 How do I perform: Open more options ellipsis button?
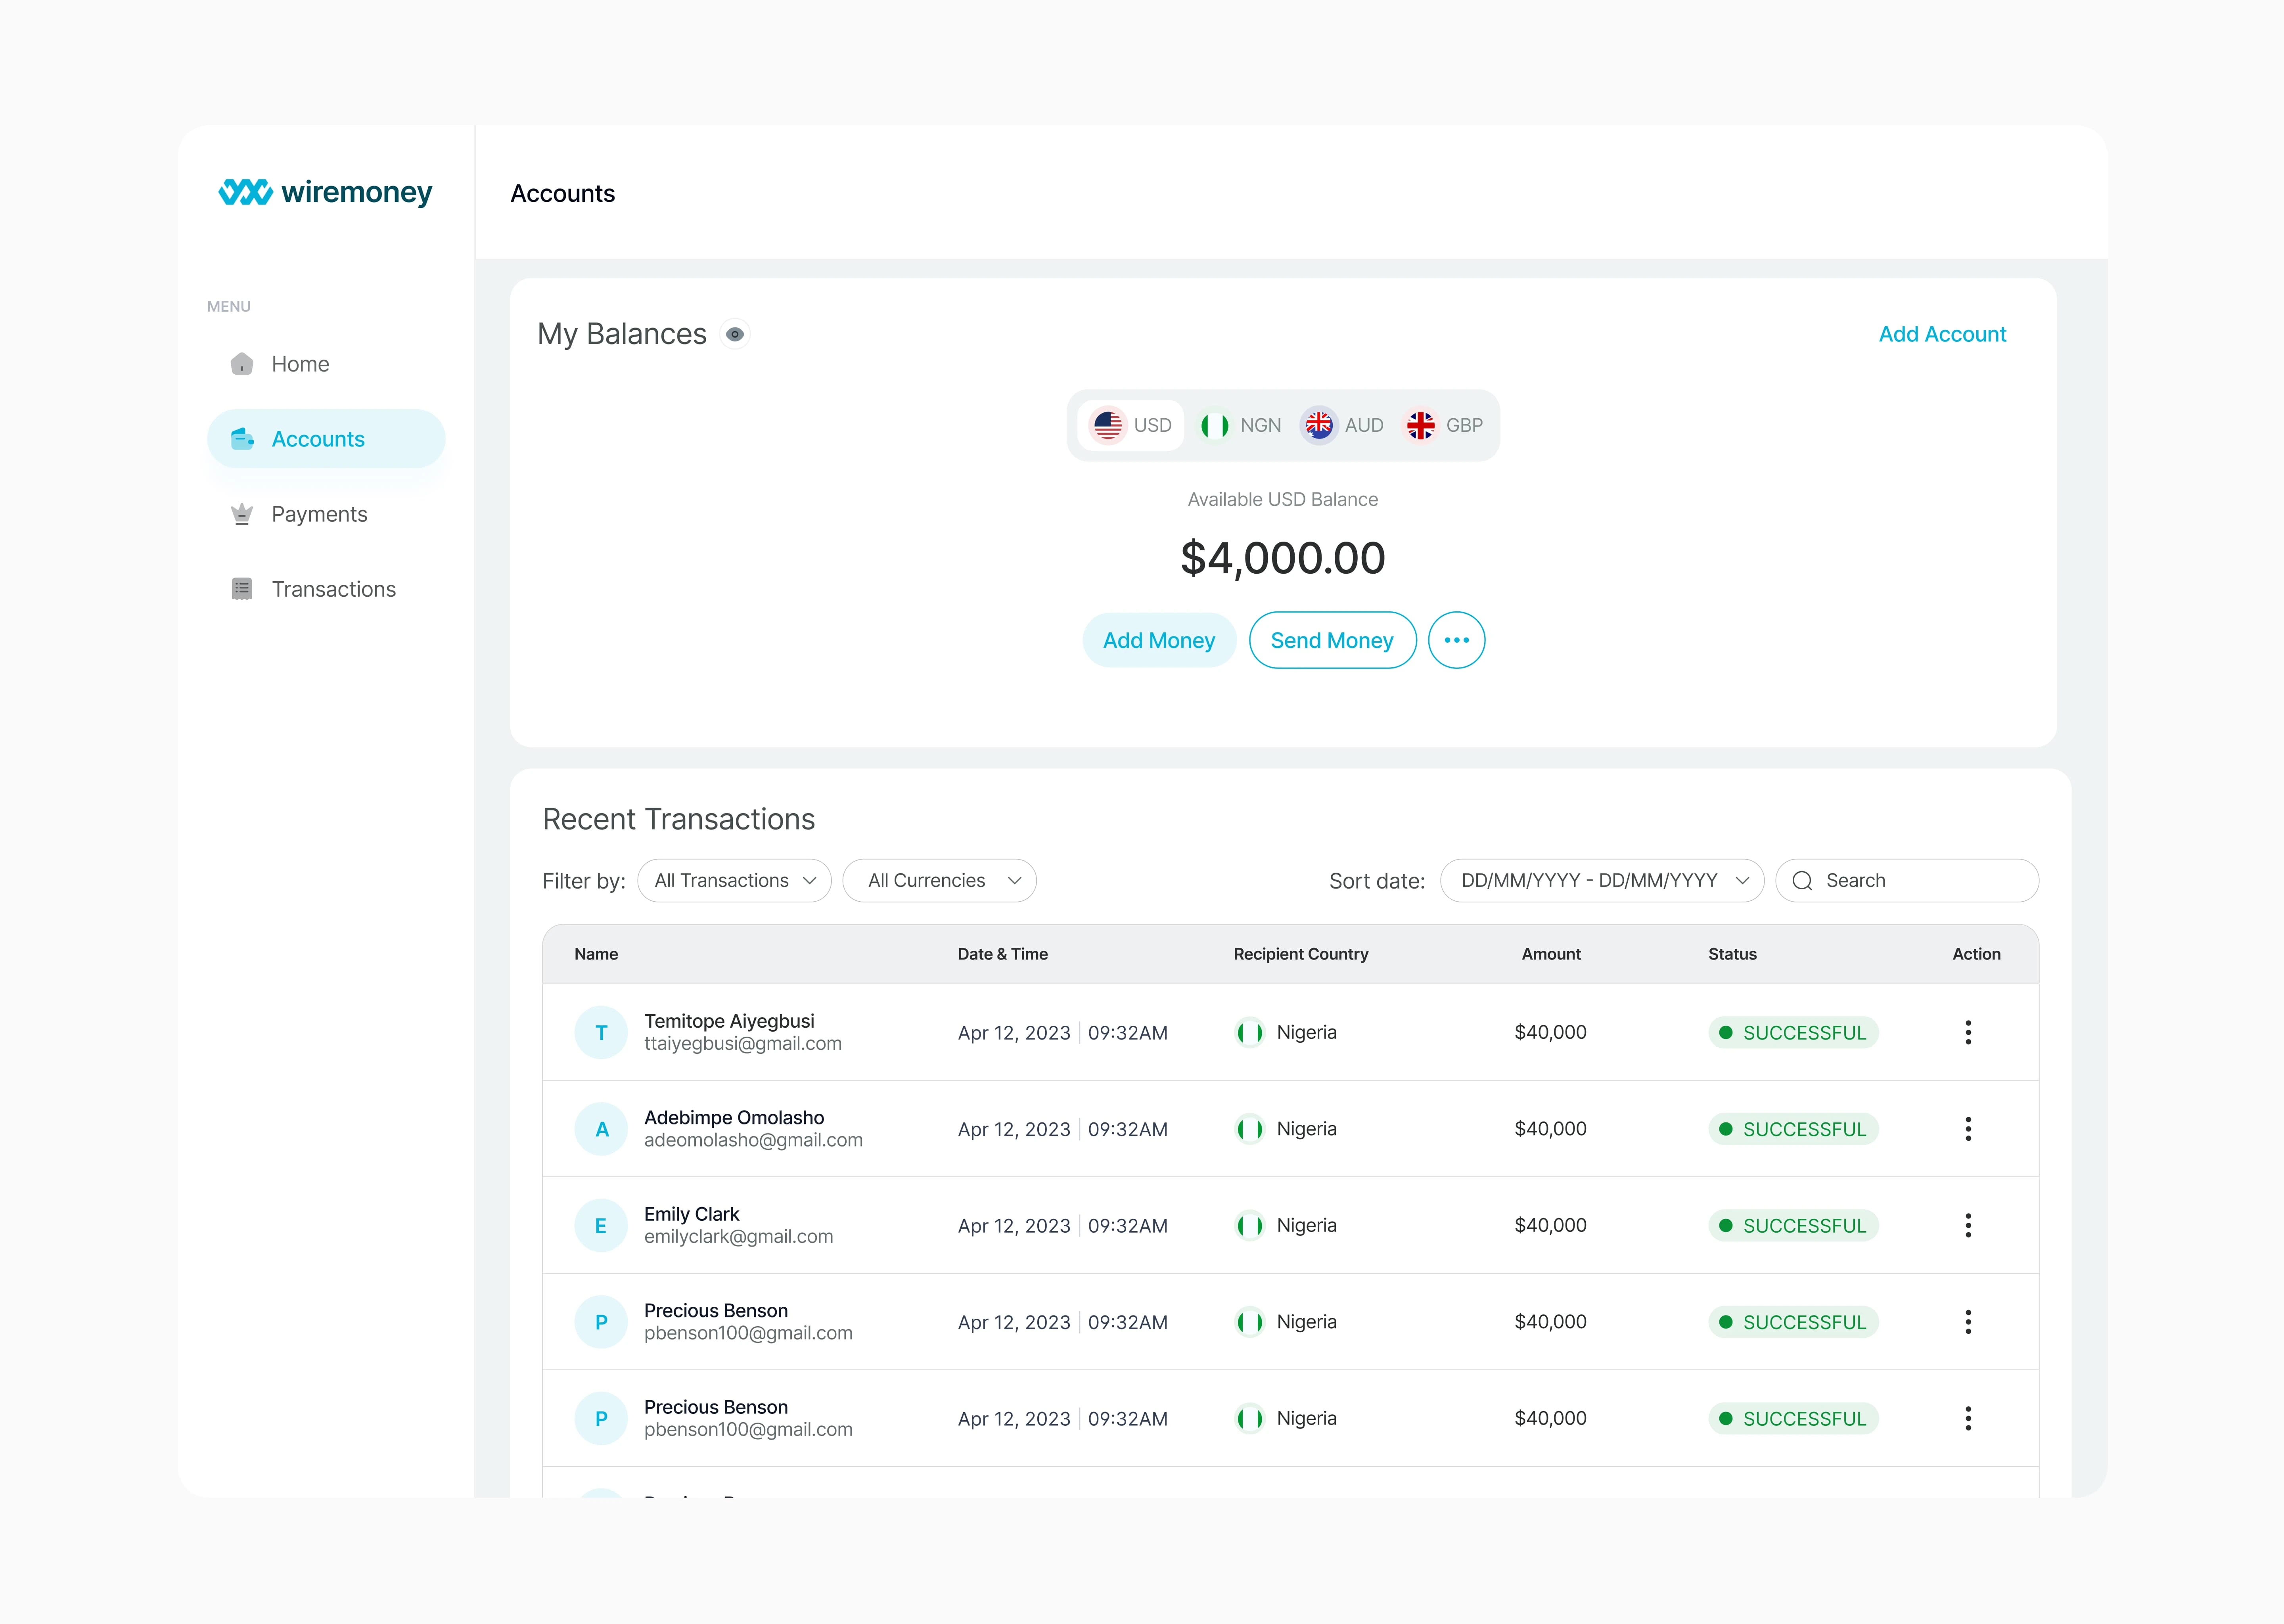pos(1457,640)
